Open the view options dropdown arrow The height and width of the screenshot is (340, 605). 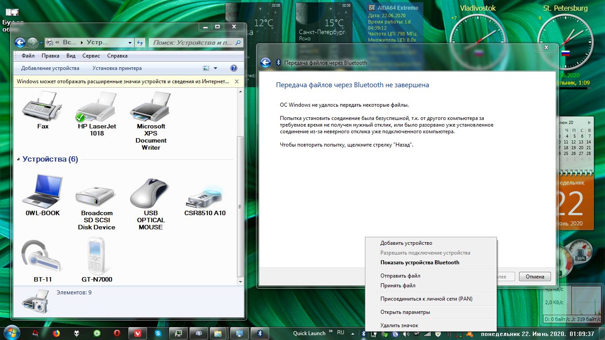pyautogui.click(x=216, y=68)
